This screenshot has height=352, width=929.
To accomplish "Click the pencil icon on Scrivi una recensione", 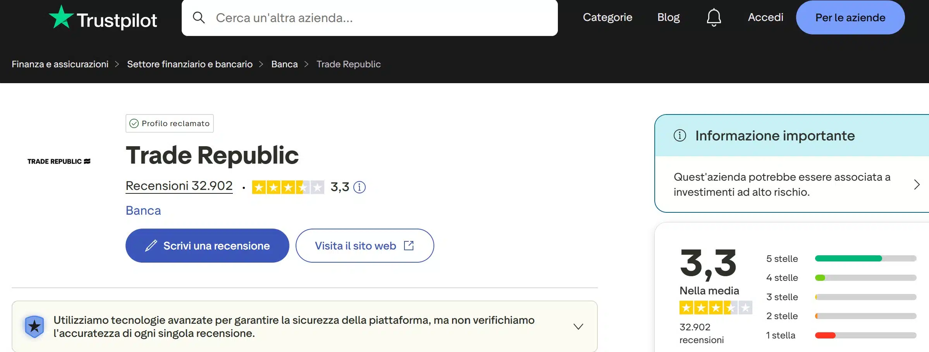I will click(151, 245).
